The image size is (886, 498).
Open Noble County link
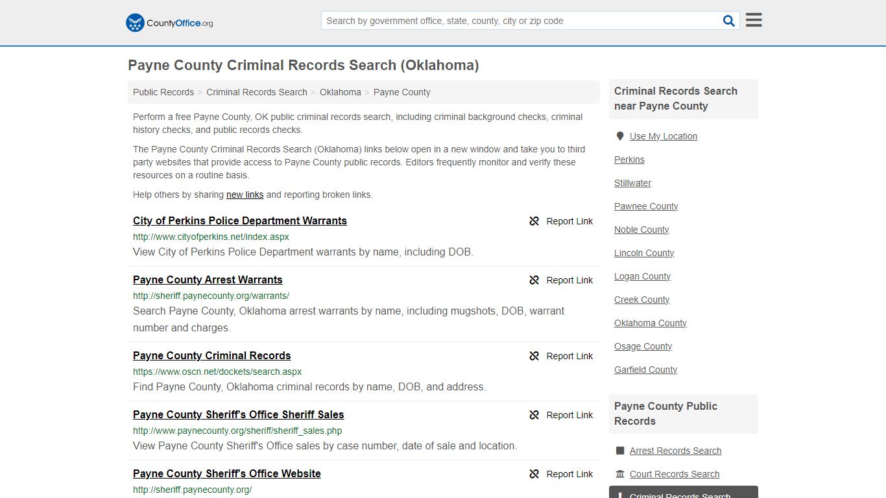pos(641,230)
